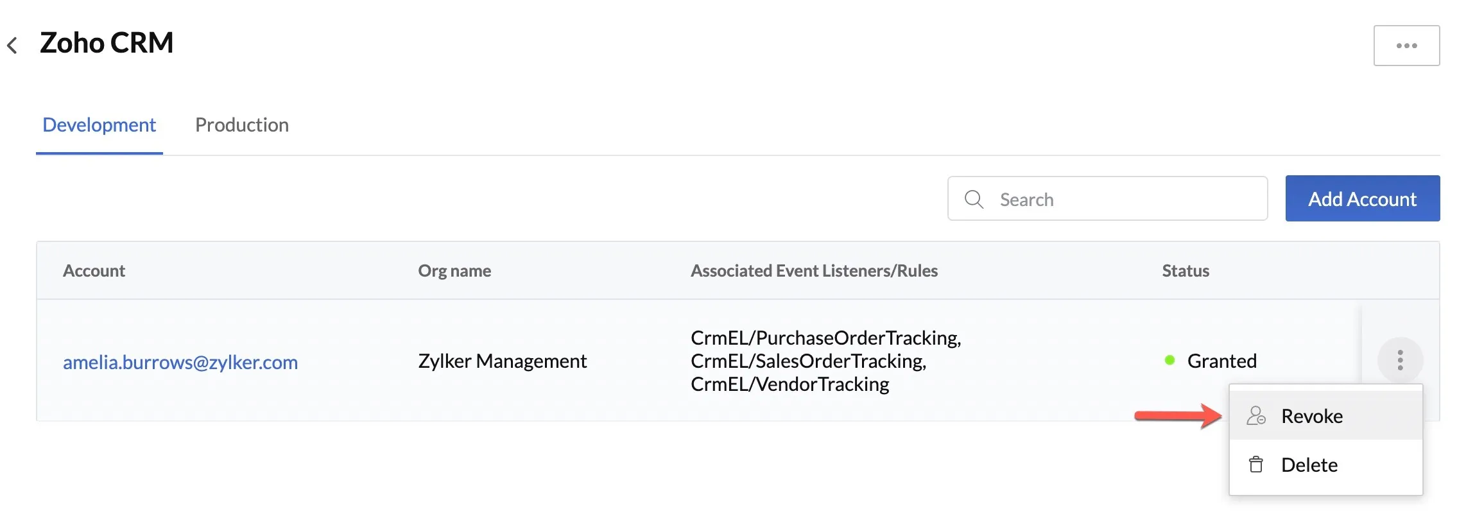This screenshot has height=518, width=1475.
Task: Click the Status column header
Action: (1186, 271)
